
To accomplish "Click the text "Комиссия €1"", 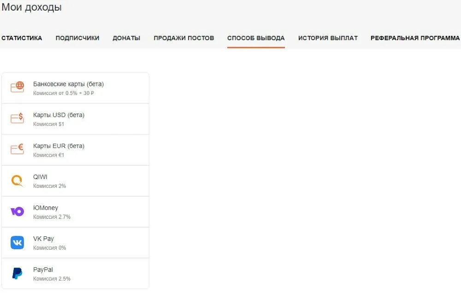I will 48,155.
